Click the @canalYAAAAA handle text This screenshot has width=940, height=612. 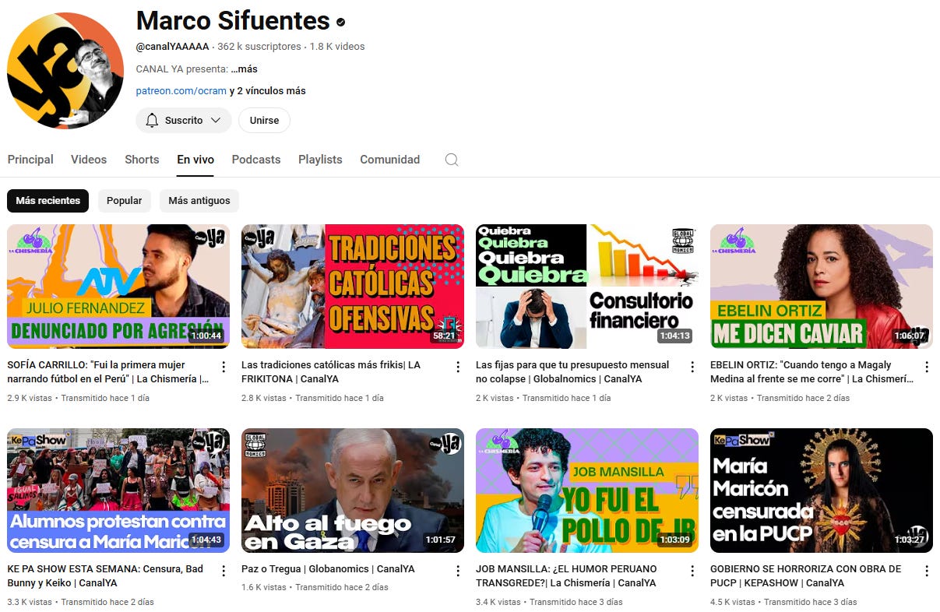pos(173,47)
